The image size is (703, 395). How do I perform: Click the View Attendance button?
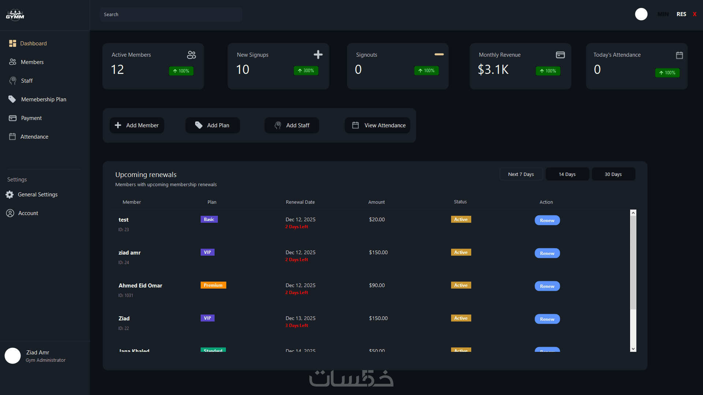(377, 125)
